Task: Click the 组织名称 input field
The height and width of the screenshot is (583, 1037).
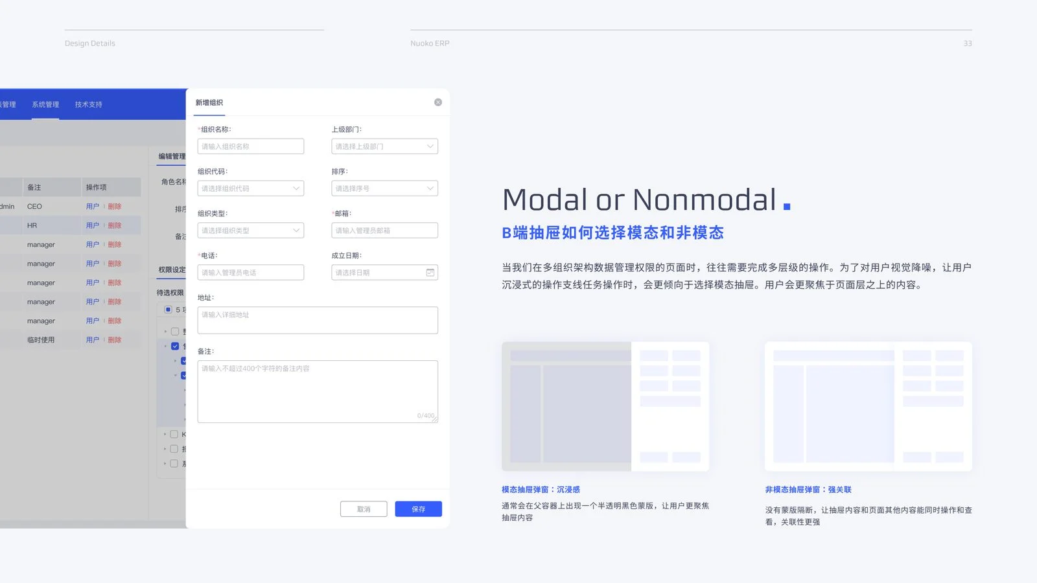Action: [251, 146]
